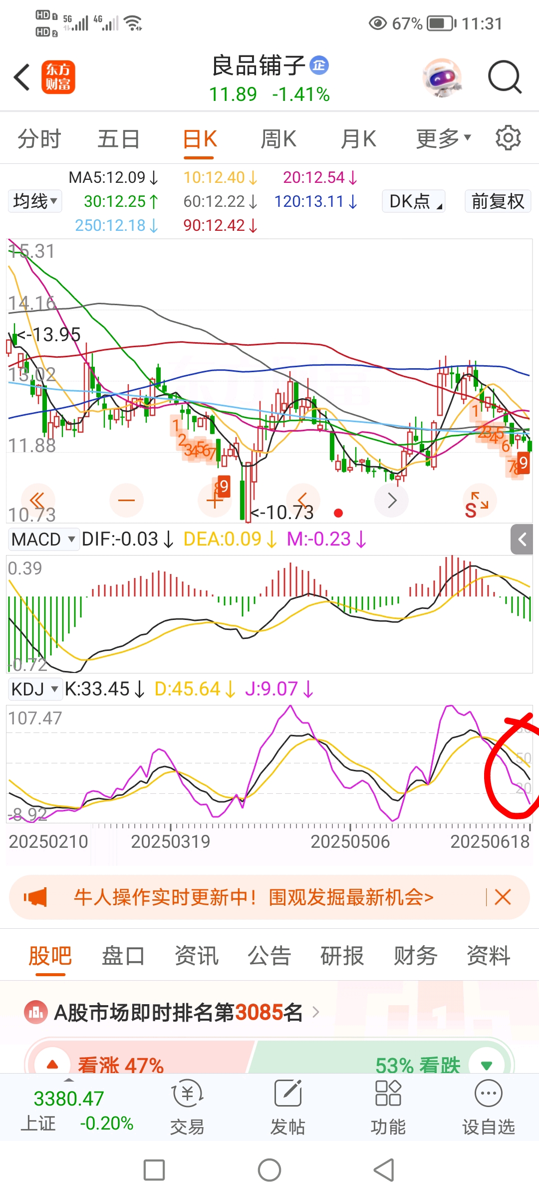The image size is (539, 1199).
Task: Select the 日K tab
Action: tap(200, 138)
